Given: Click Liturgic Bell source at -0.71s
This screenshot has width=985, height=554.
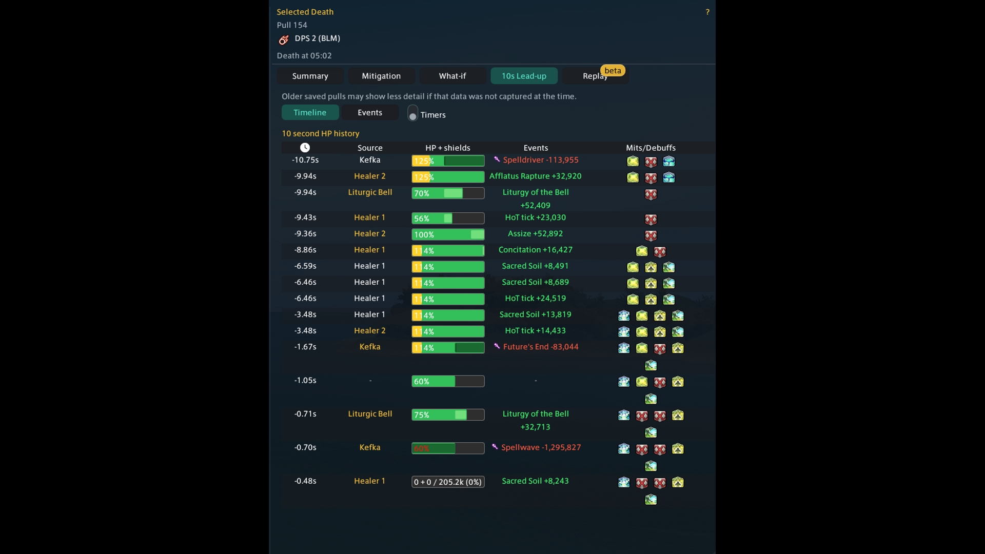Looking at the screenshot, I should click(x=370, y=414).
